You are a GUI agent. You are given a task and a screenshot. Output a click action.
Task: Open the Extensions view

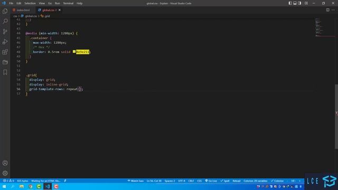5,52
